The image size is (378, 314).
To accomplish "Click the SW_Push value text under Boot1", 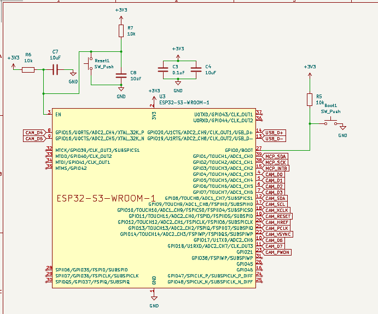I will (x=330, y=111).
